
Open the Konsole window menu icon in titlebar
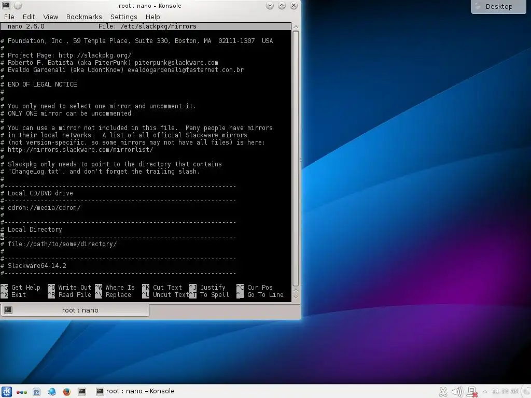point(6,5)
